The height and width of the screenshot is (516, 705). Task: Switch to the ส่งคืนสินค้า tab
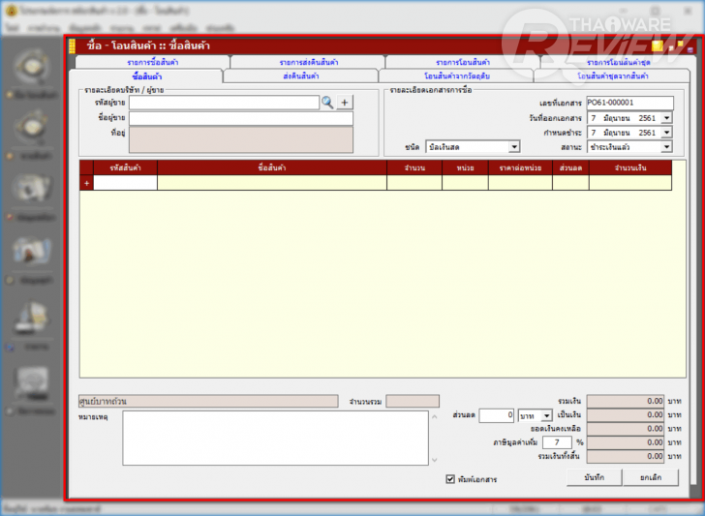pos(301,76)
